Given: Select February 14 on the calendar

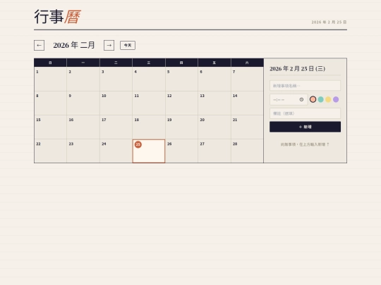Looking at the screenshot, I should click(247, 103).
